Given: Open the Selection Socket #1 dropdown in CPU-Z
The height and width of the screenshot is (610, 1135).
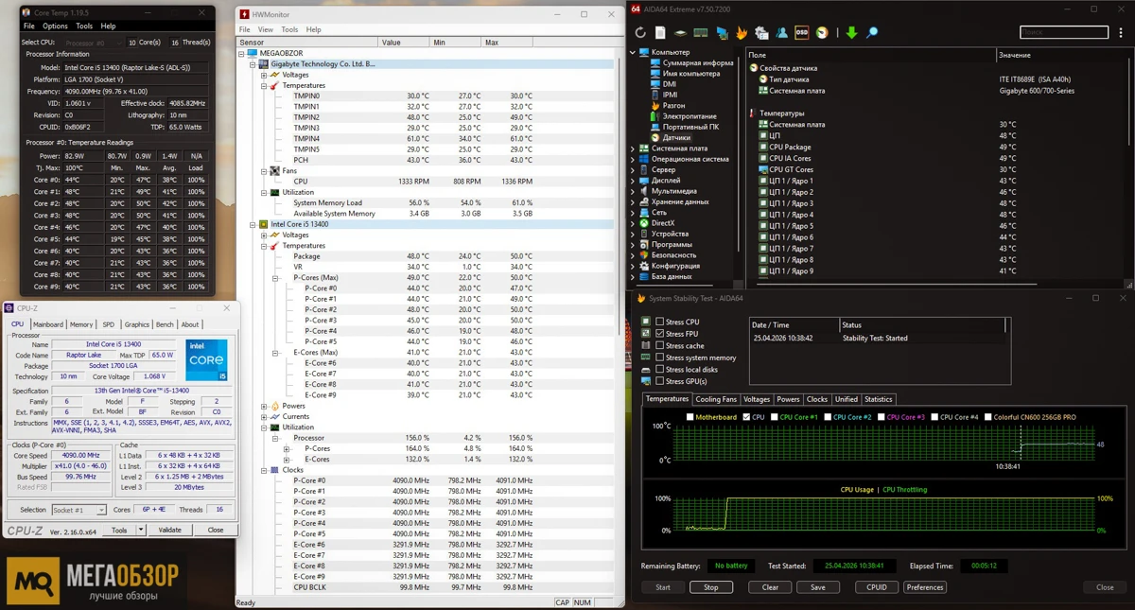Looking at the screenshot, I should tap(80, 510).
